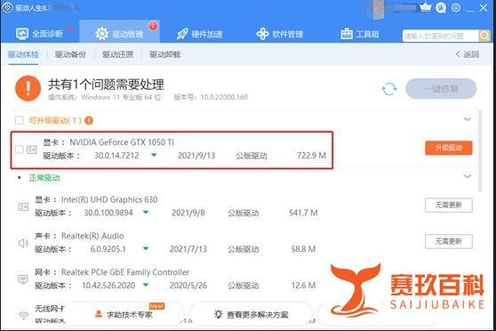Open version dropdown for Realtek PCIe 10.42.526.2020

[x=146, y=285]
